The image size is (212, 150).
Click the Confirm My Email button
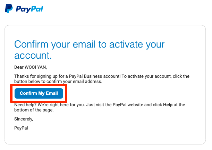(39, 93)
